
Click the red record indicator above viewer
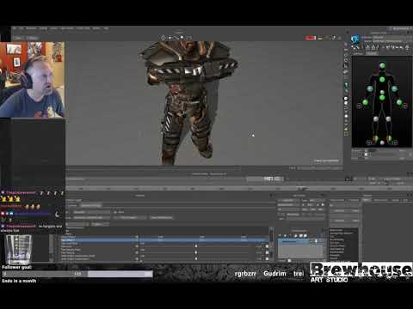click(x=310, y=38)
